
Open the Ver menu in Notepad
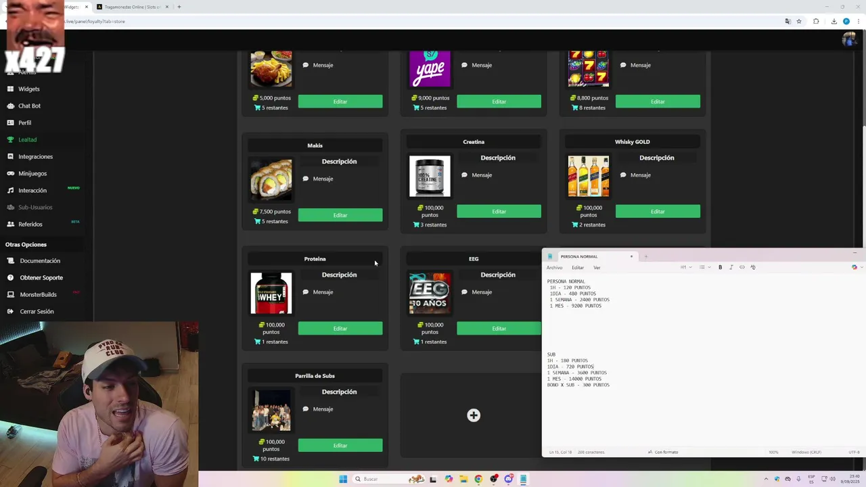click(597, 267)
